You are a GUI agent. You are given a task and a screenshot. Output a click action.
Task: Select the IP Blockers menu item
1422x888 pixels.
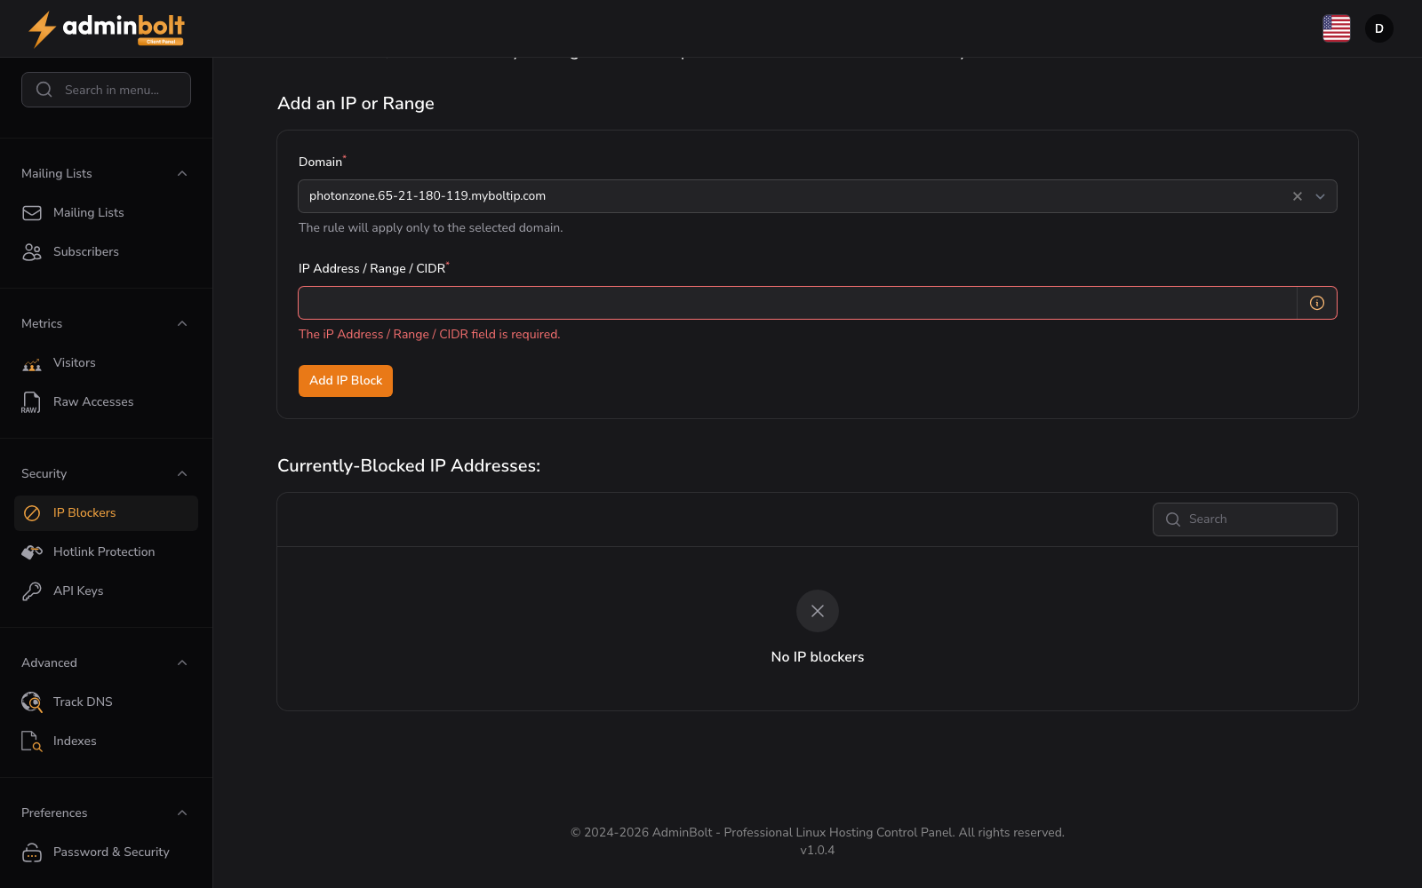[x=106, y=513]
